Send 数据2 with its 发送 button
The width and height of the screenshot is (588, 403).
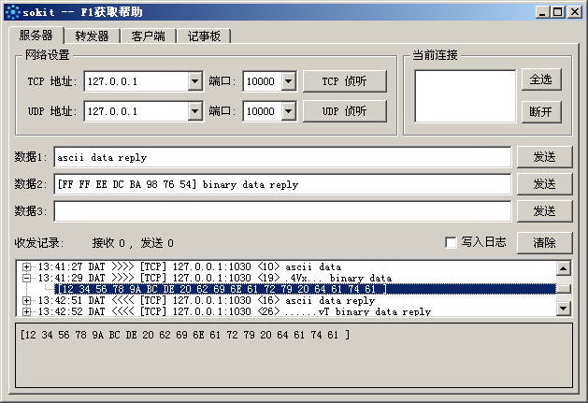point(544,184)
